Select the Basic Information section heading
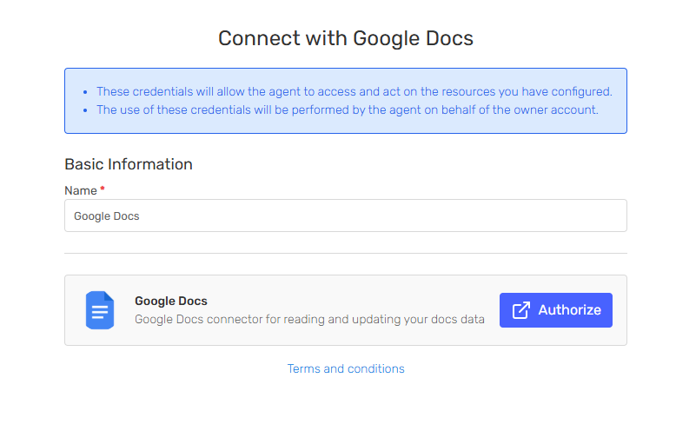Image resolution: width=676 pixels, height=431 pixels. coord(129,164)
